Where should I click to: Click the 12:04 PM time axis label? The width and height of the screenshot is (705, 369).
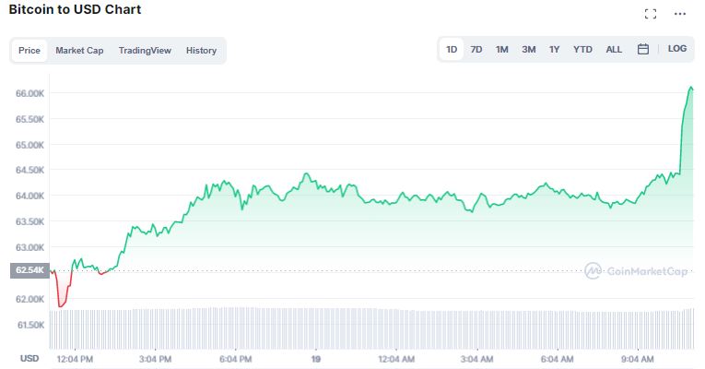(75, 359)
